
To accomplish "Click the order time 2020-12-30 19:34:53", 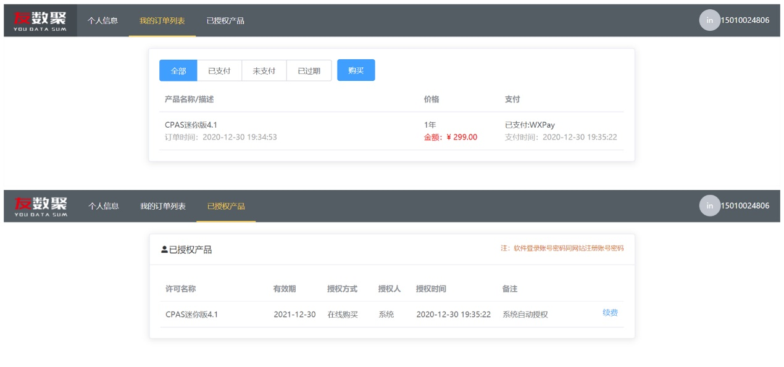I will pyautogui.click(x=221, y=137).
